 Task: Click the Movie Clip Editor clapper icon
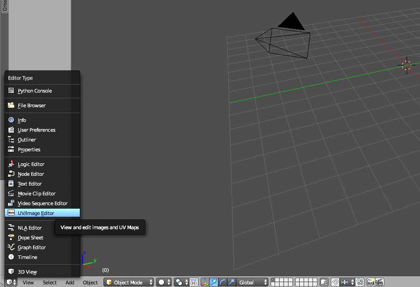[11, 193]
